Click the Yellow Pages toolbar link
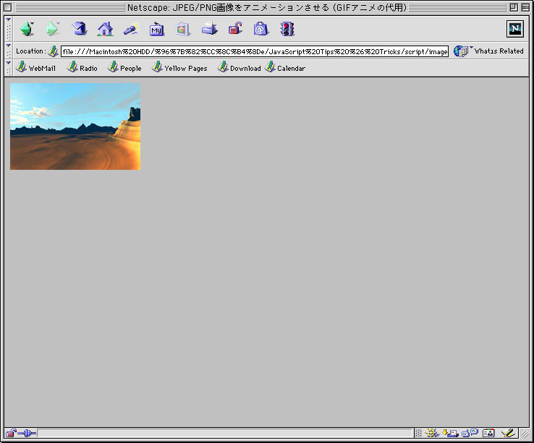 179,68
